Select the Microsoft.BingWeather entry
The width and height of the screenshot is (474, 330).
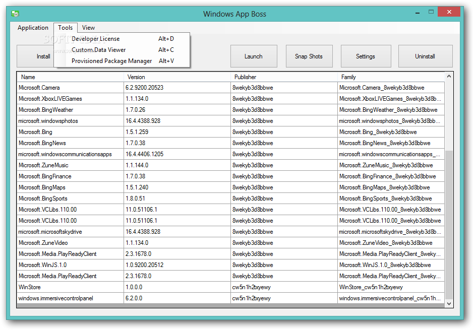pyautogui.click(x=230, y=110)
